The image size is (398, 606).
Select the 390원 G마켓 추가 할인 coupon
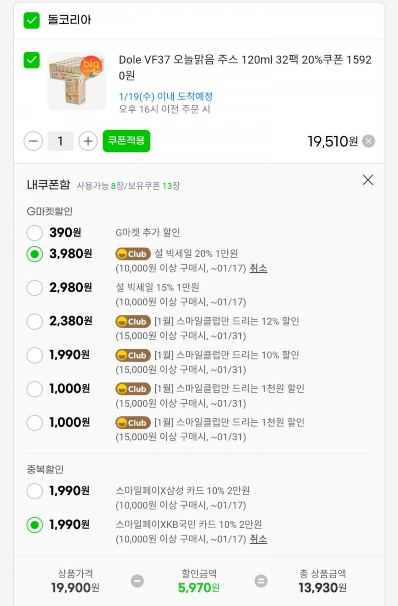34,233
